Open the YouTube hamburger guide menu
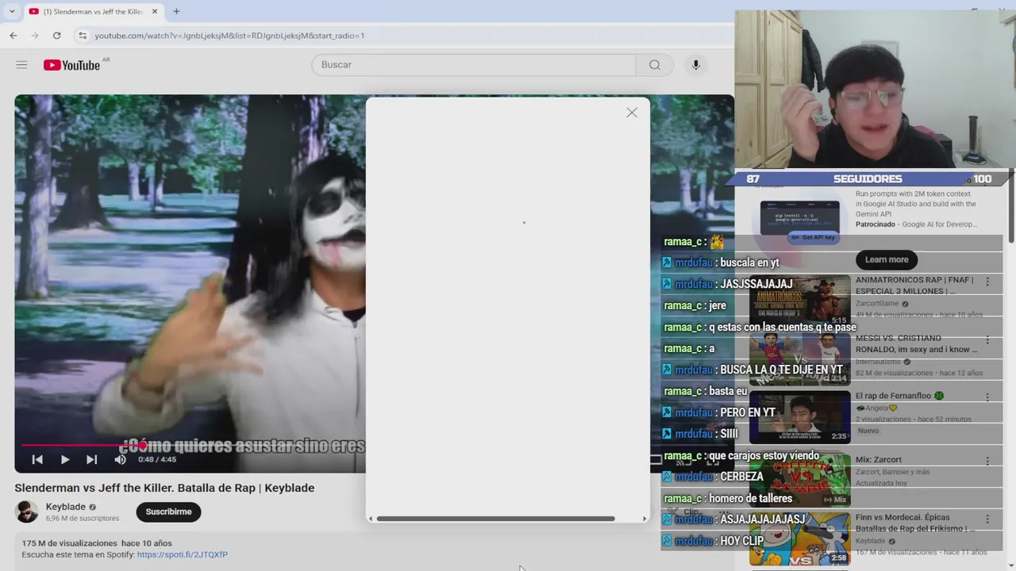1016x571 pixels. click(21, 65)
